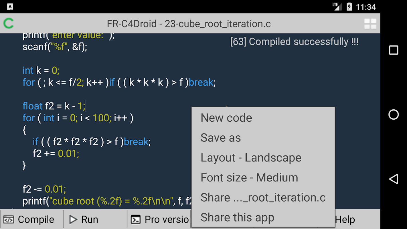Select New code from the menu
Image resolution: width=407 pixels, height=229 pixels.
(226, 118)
